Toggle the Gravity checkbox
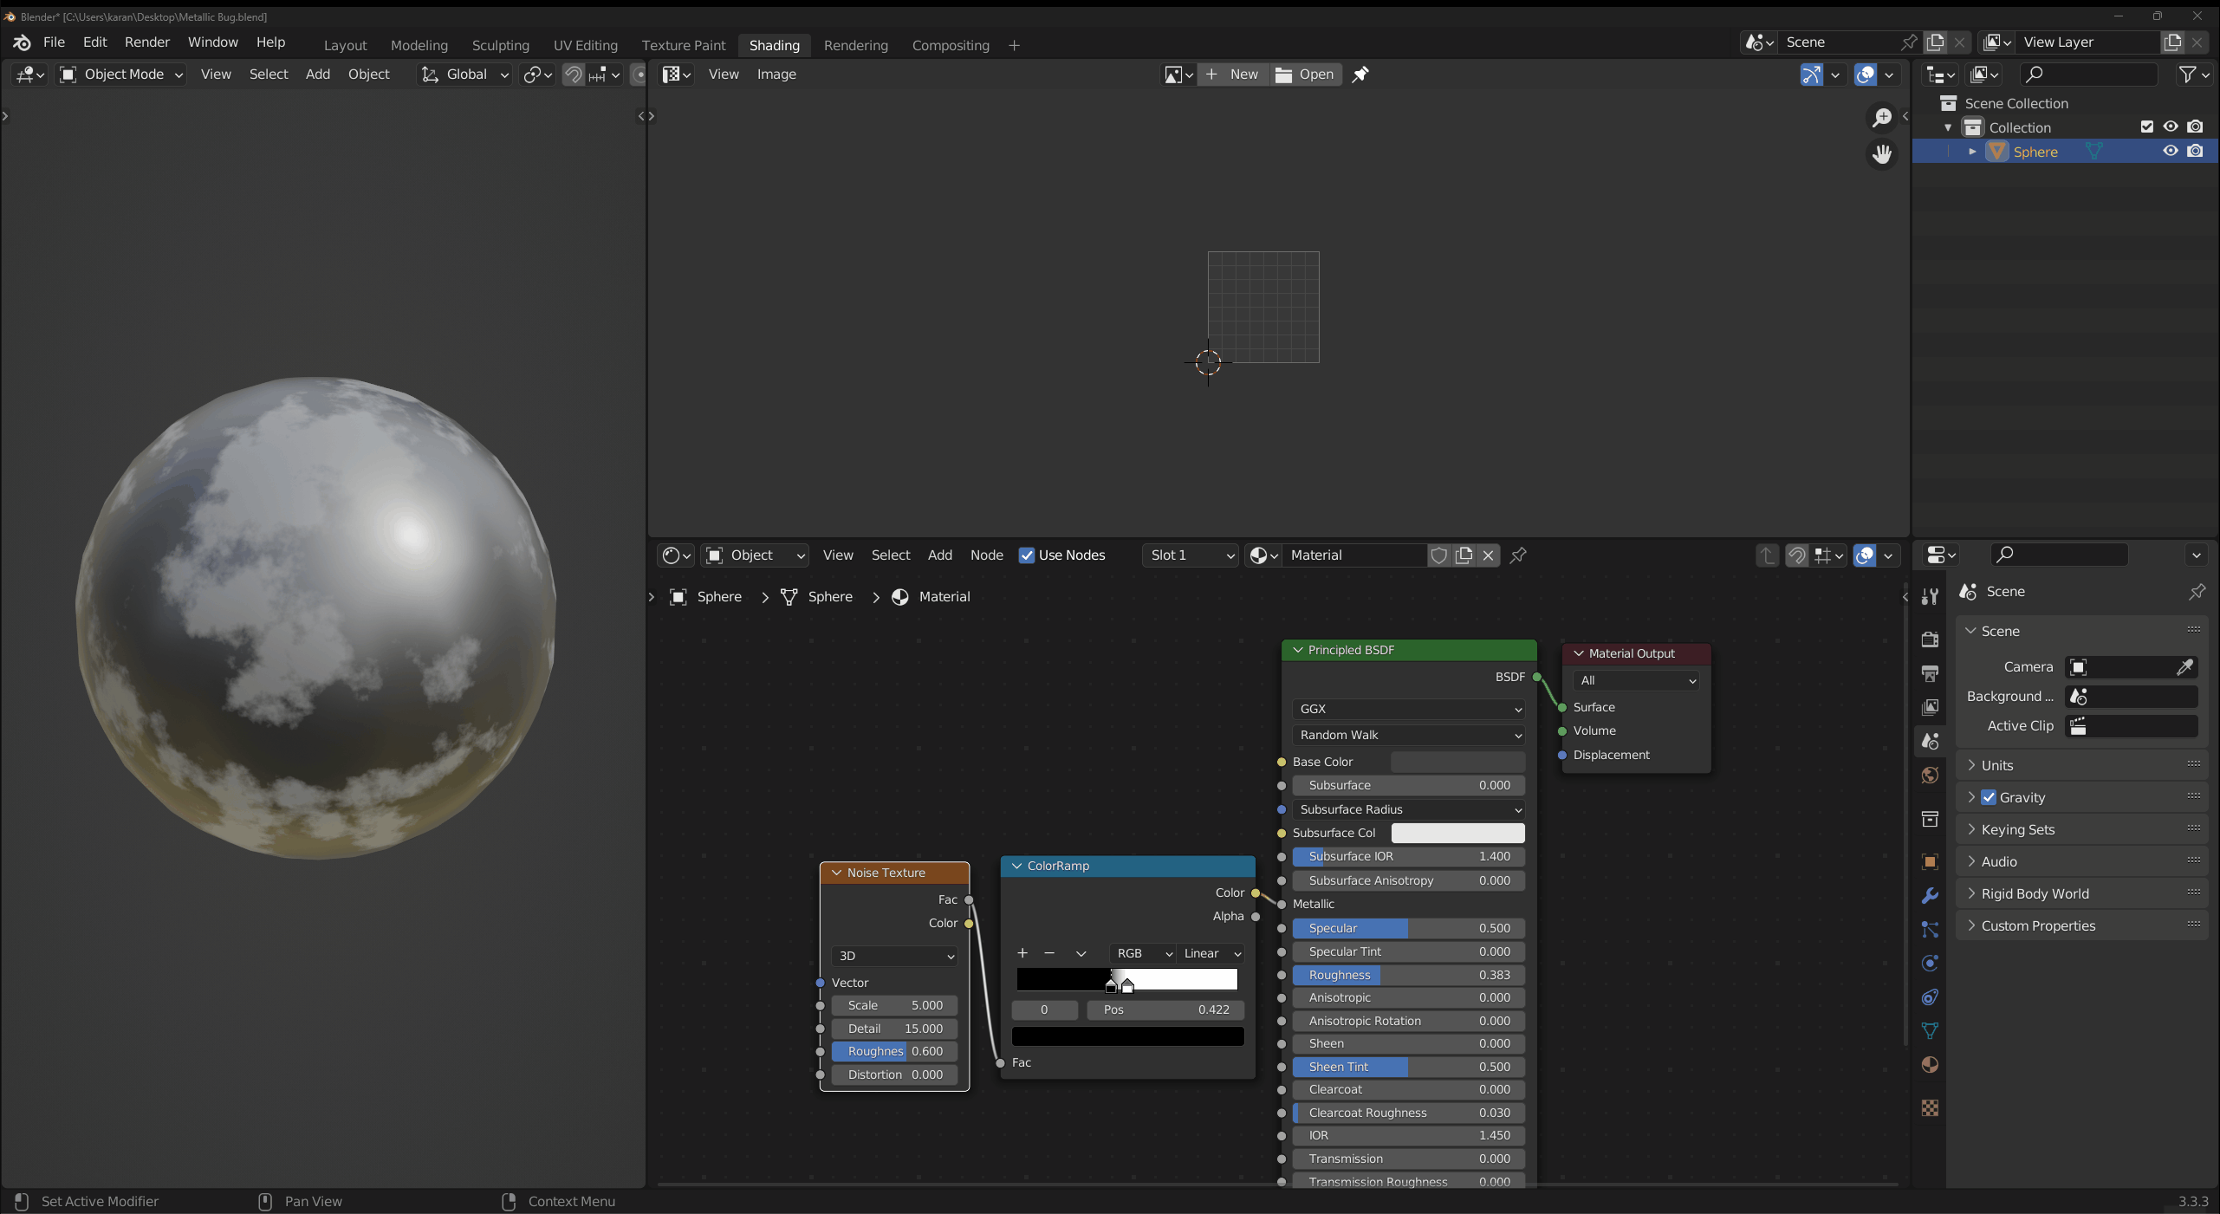This screenshot has width=2220, height=1214. point(1989,797)
